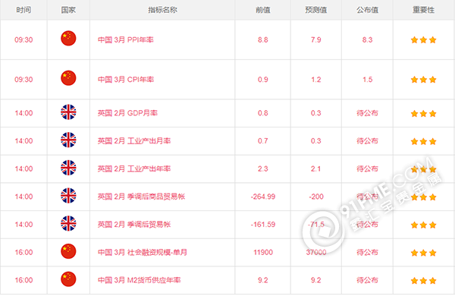Viewport: 455px width, 296px height.
Task: Click previous value 8.8 for PPI
Action: 263,39
